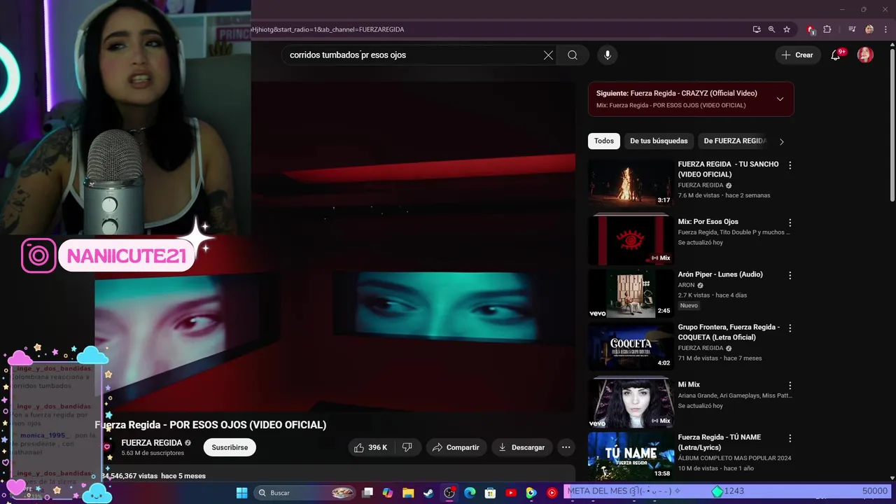Show more filter chips with right arrow

(781, 141)
